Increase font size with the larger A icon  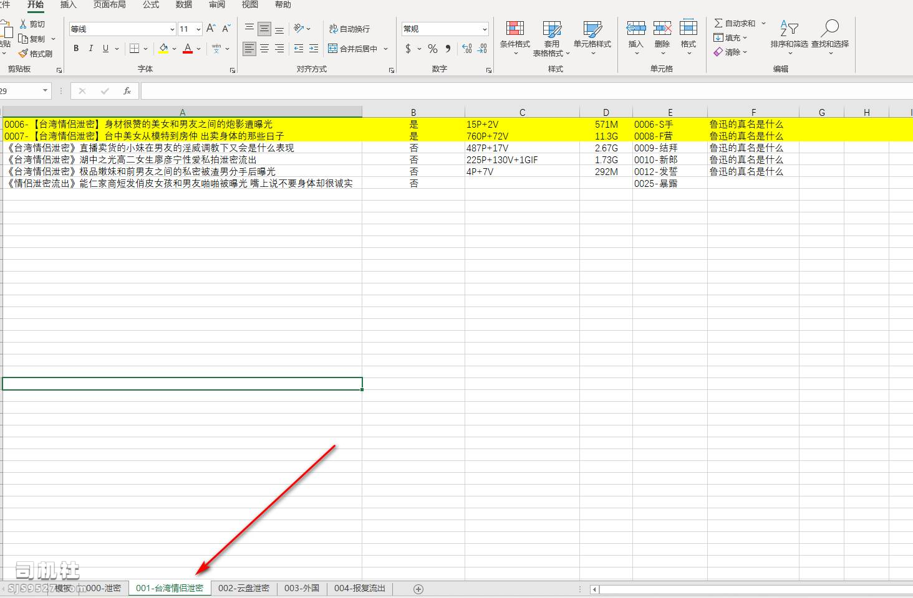[x=211, y=29]
